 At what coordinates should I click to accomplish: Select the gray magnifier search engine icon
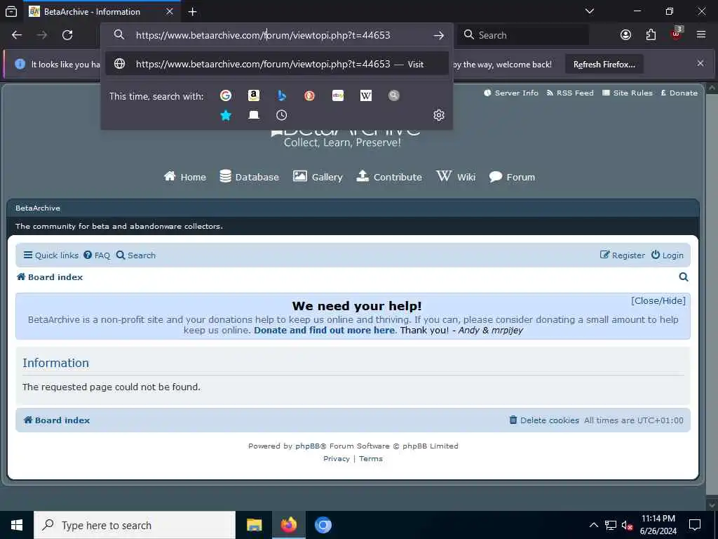[394, 95]
